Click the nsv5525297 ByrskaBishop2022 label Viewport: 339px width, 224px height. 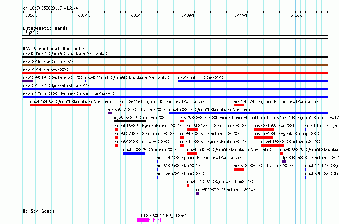click(x=220, y=182)
